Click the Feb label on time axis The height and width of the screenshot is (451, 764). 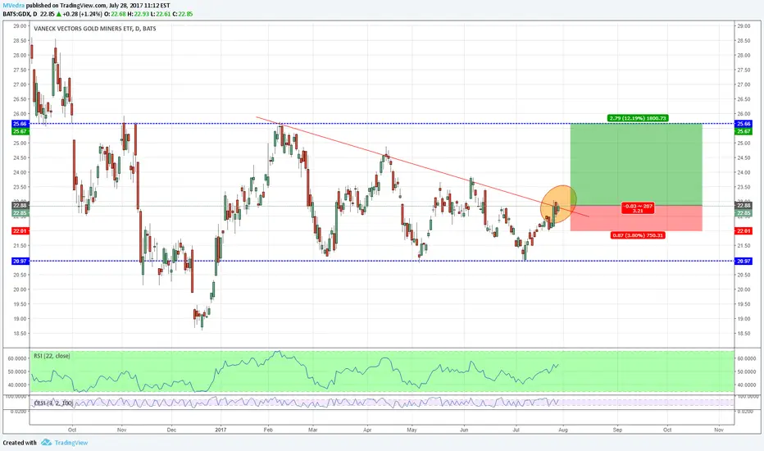click(268, 430)
